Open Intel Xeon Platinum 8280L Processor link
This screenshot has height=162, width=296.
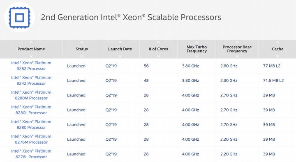pyautogui.click(x=31, y=110)
